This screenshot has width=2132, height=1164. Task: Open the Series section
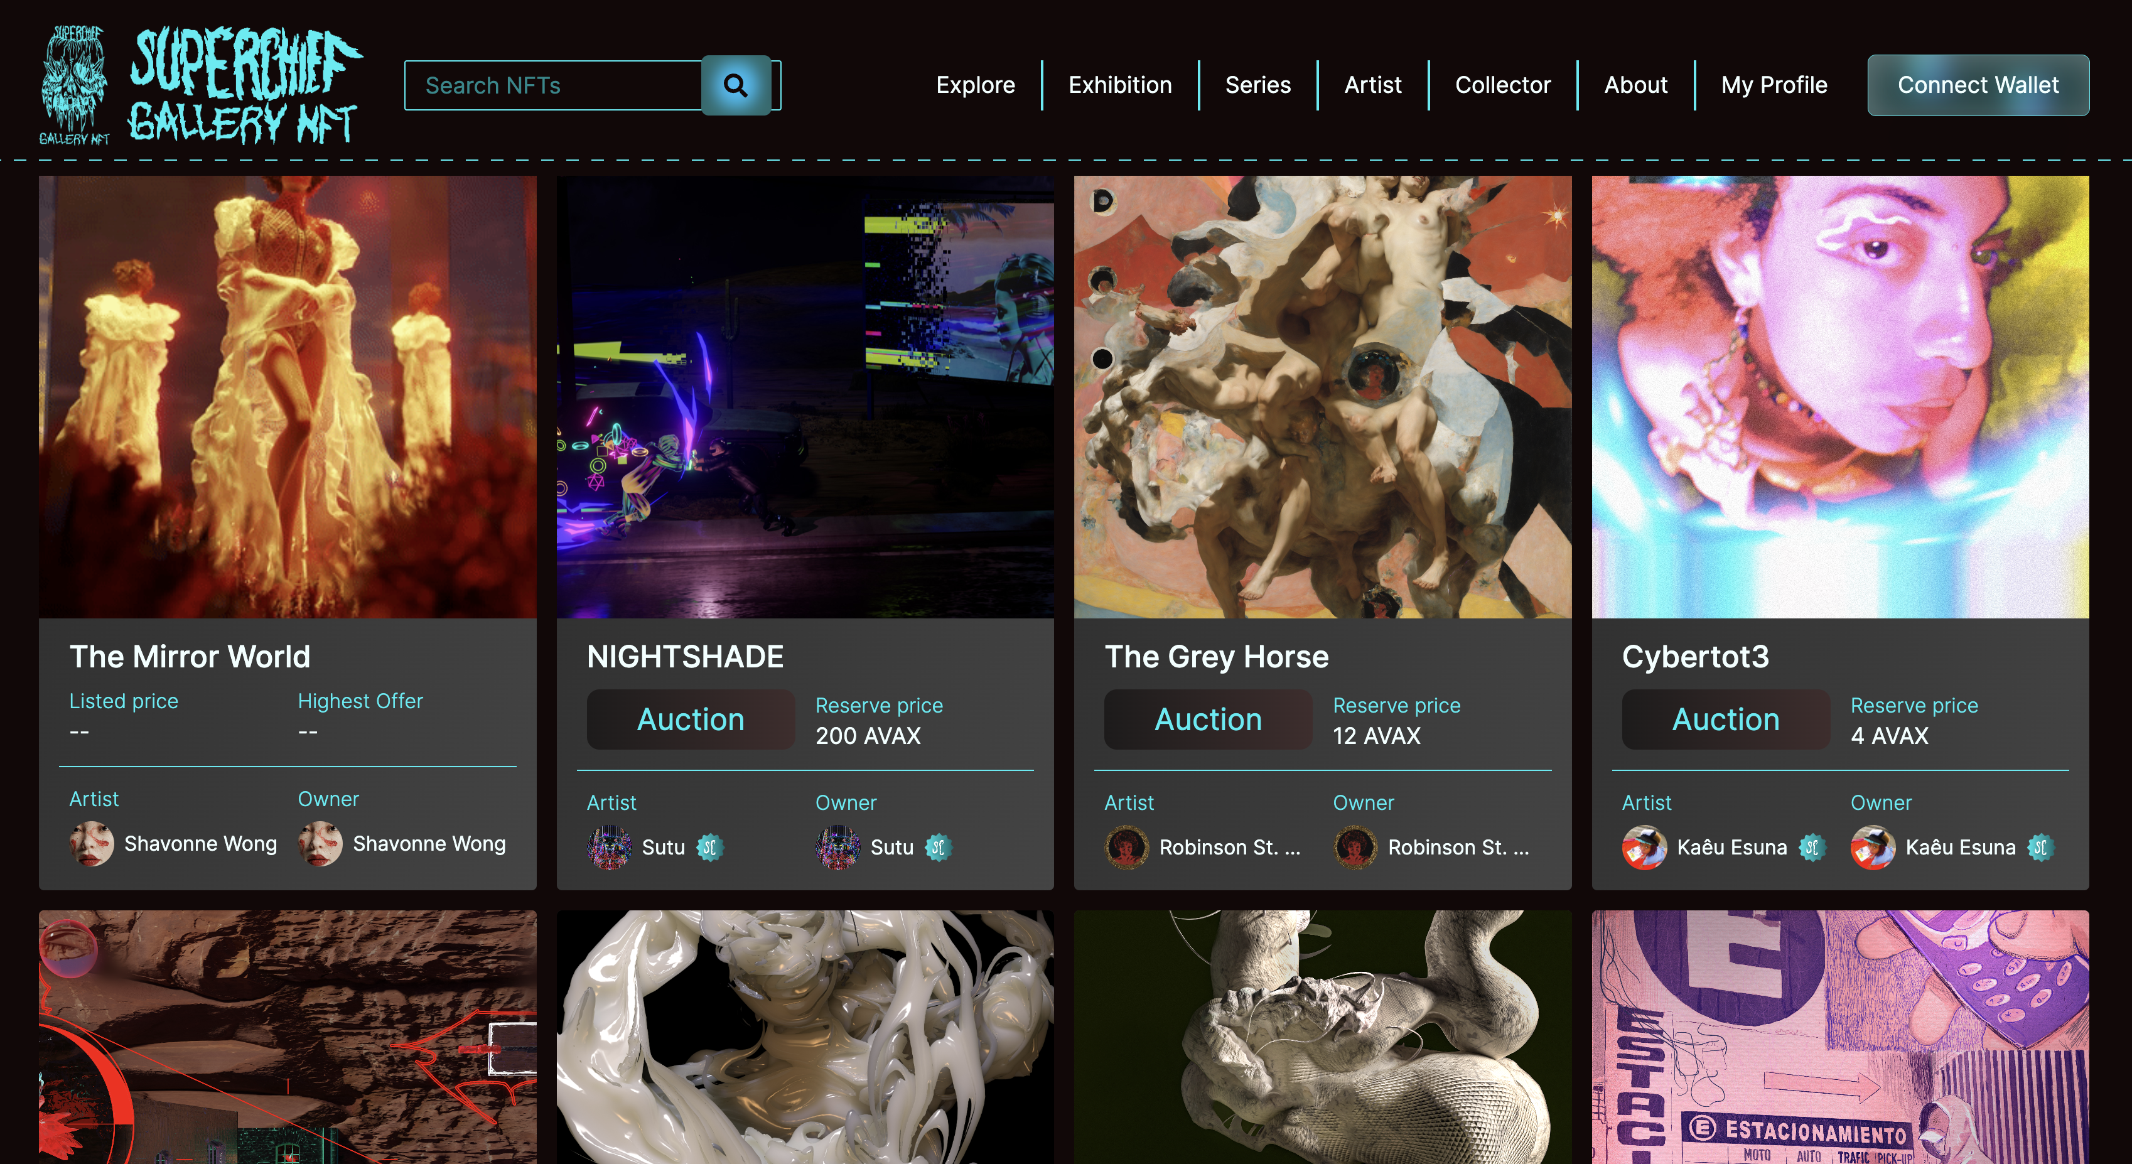(x=1257, y=85)
